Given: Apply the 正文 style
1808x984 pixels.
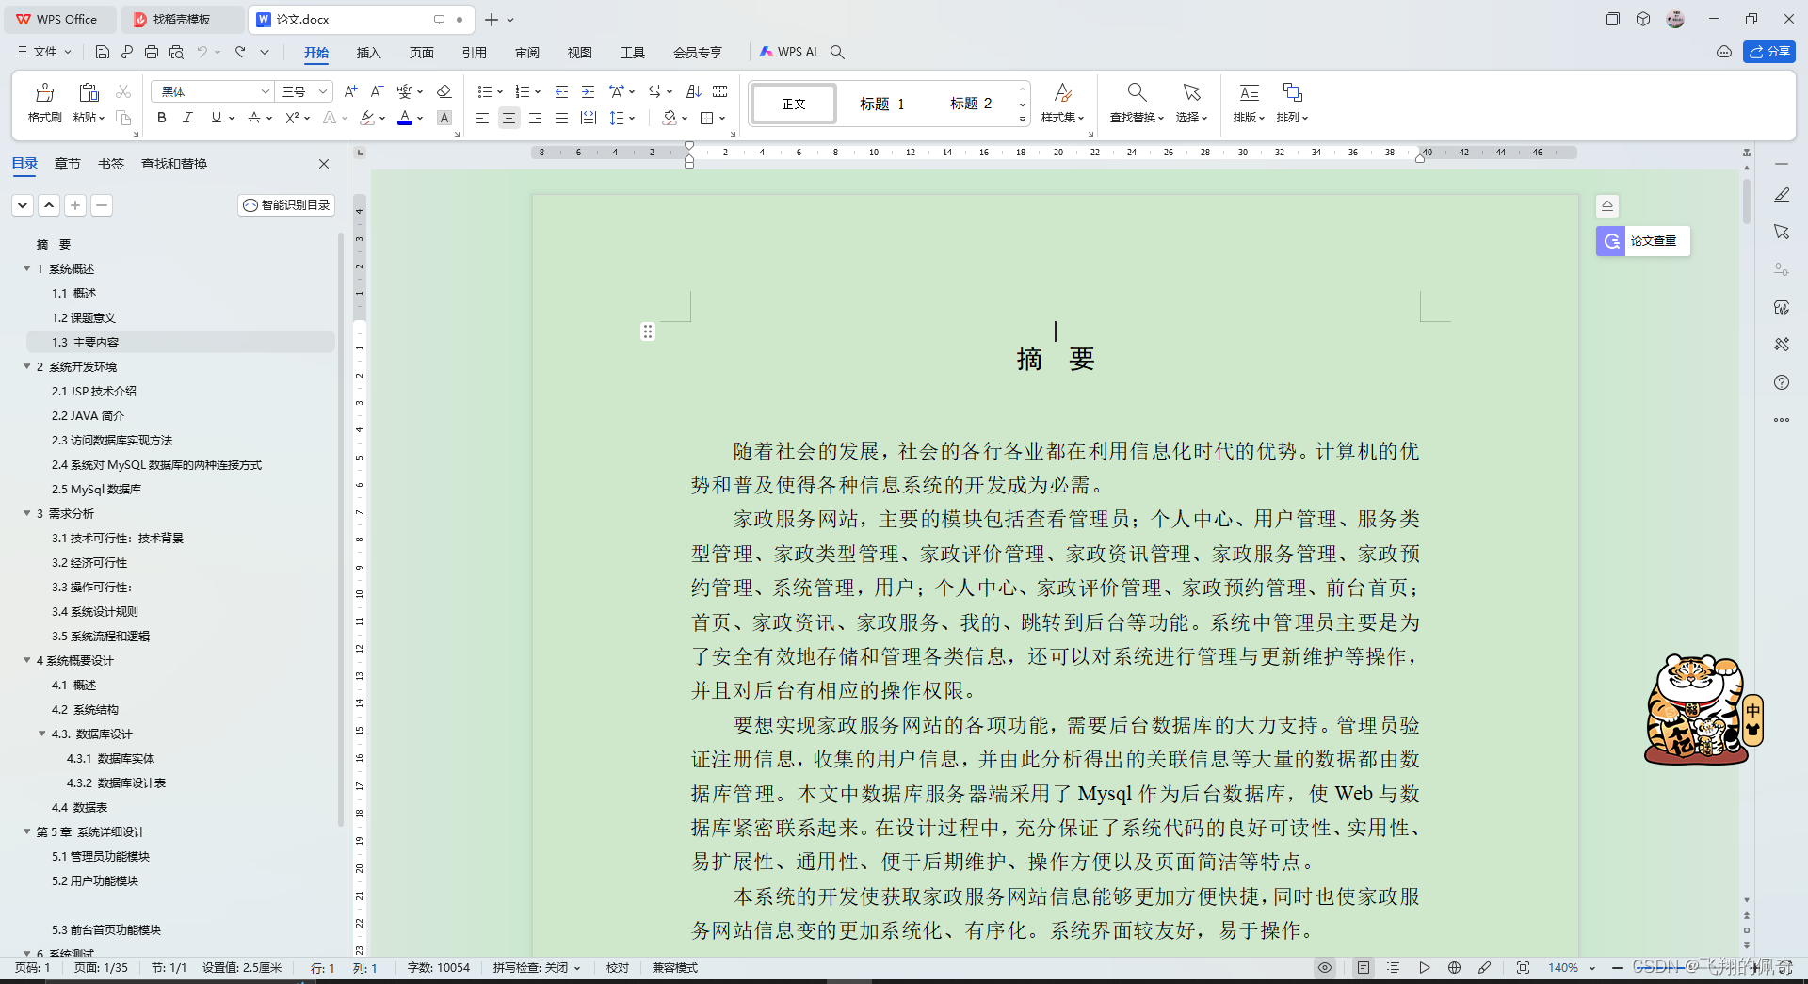Looking at the screenshot, I should point(794,104).
